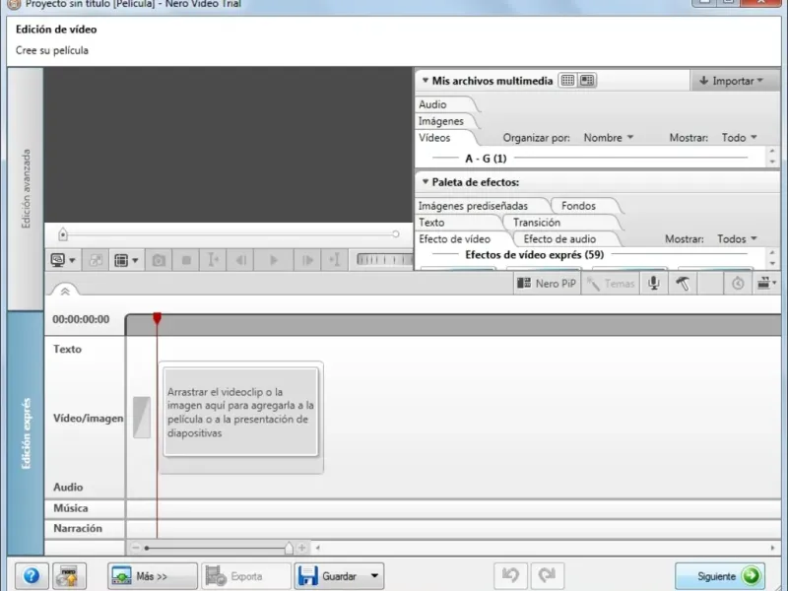Click the 00:00:00:00 timecode field
Screen dimensions: 788x591
(x=81, y=319)
